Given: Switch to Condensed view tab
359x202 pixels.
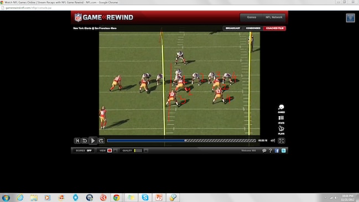Looking at the screenshot, I should [x=253, y=28].
